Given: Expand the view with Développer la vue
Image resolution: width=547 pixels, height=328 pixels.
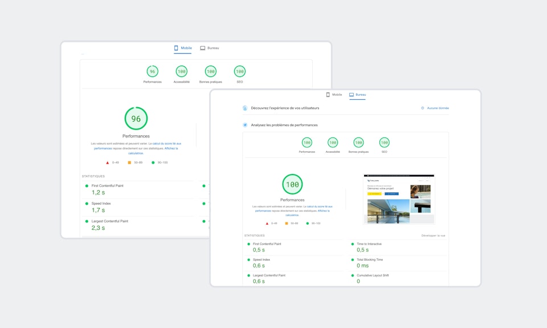Looking at the screenshot, I should pyautogui.click(x=433, y=235).
